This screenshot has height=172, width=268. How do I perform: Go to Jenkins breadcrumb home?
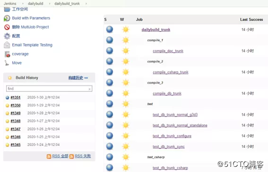10,4
